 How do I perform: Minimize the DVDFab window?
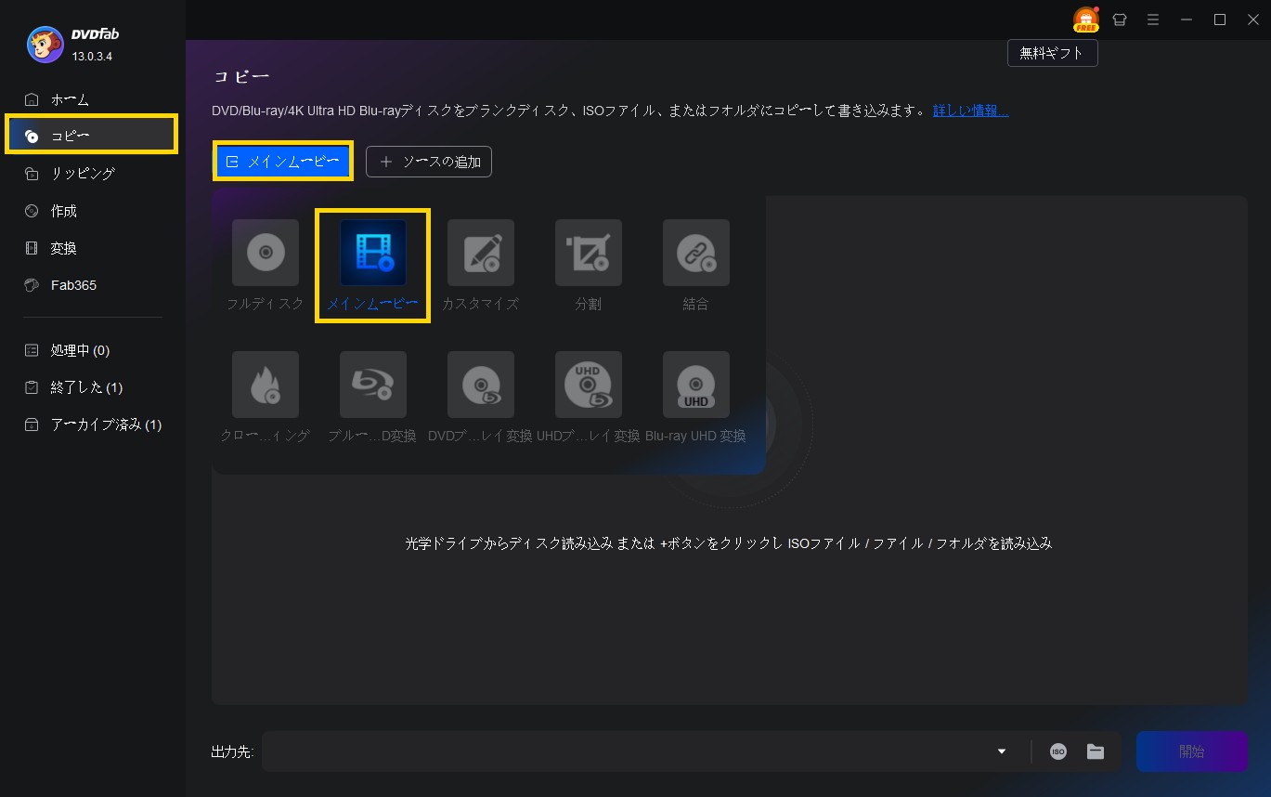tap(1187, 20)
